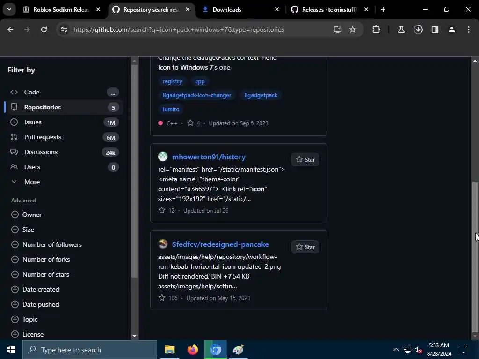Screen dimensions: 479x359
Task: Go back using browser back arrow
Action: pos(10,29)
